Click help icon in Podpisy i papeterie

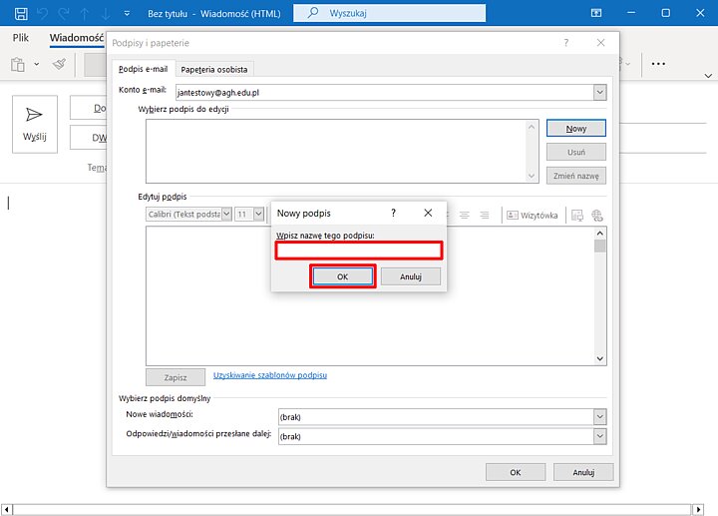[x=566, y=43]
